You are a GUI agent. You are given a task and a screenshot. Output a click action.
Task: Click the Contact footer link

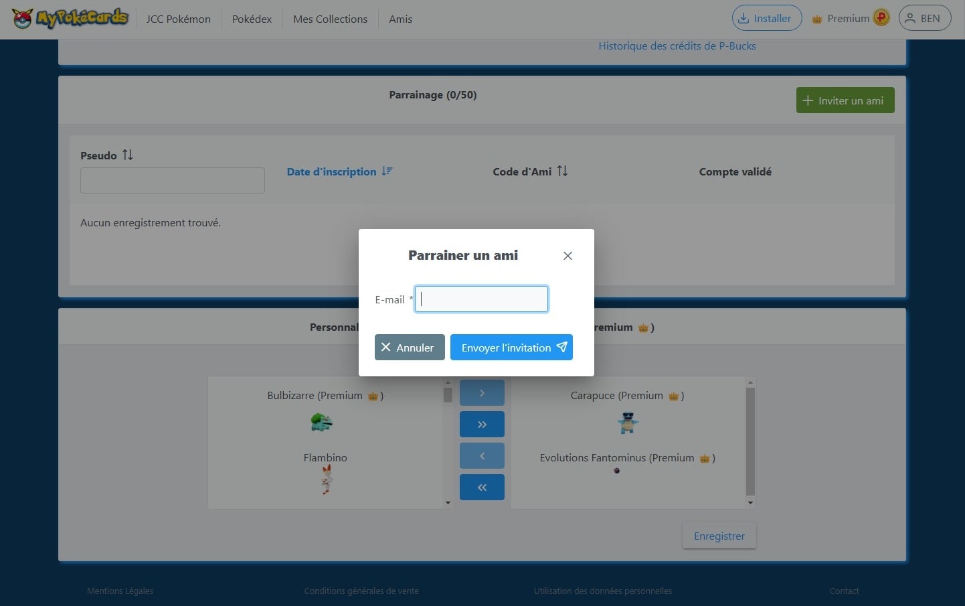844,591
